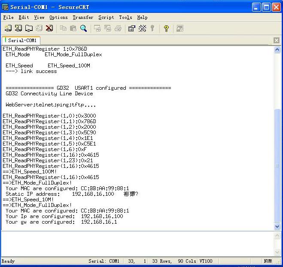Click the Find magnifier icon

pos(83,28)
